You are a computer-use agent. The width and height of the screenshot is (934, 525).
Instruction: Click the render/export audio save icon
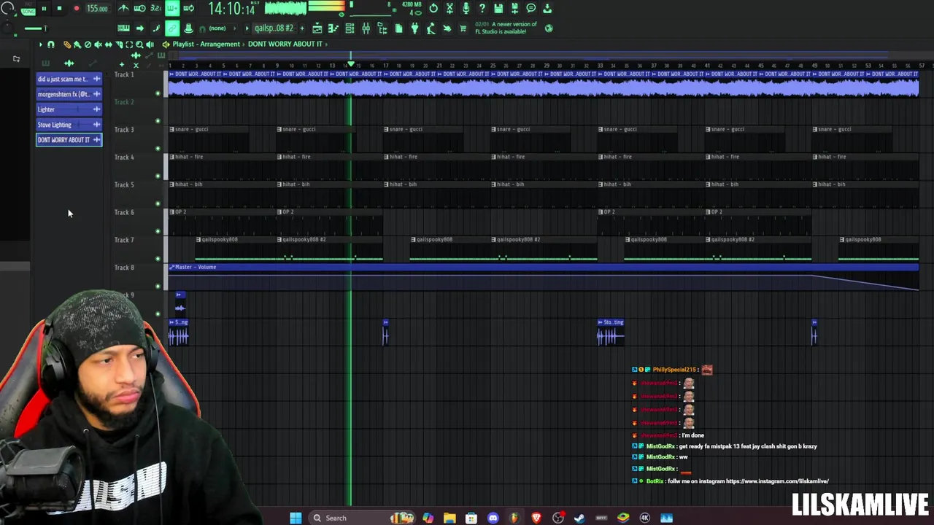[x=514, y=8]
